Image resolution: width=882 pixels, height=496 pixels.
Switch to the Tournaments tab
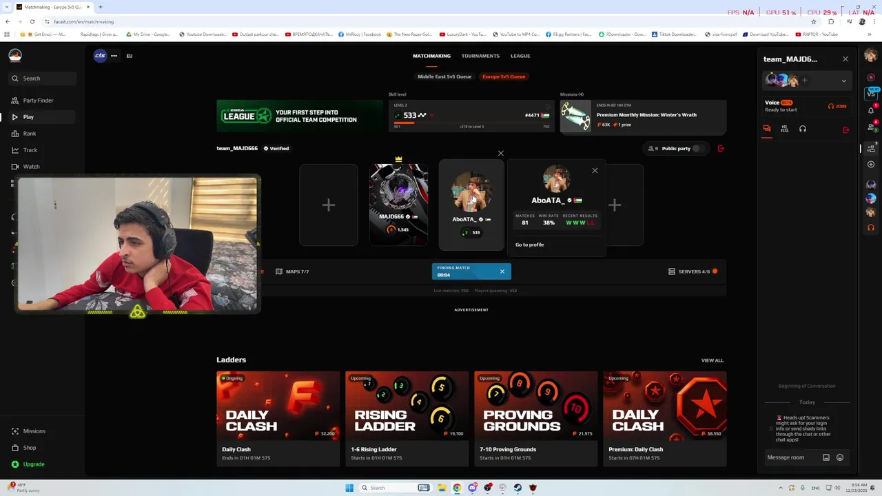(x=480, y=56)
